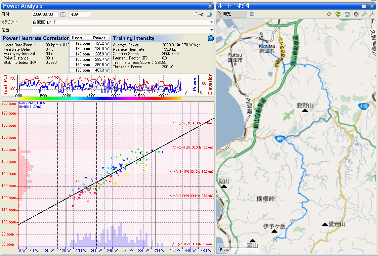Select the 閲覧 browse cursor tool
This screenshot has height=256, width=378.
[x=232, y=14]
